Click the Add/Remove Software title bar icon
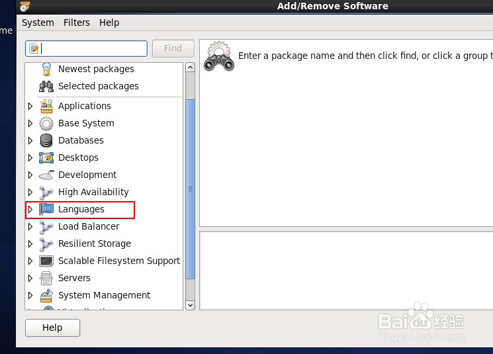The width and height of the screenshot is (493, 354). (25, 6)
